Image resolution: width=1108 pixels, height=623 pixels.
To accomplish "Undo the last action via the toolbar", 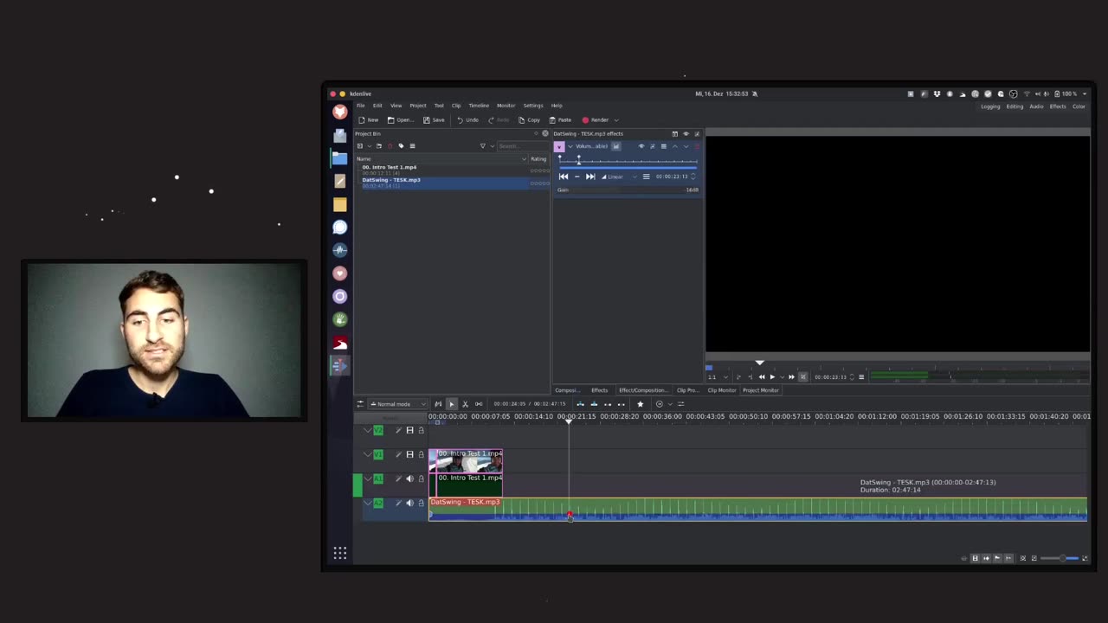I will (467, 119).
